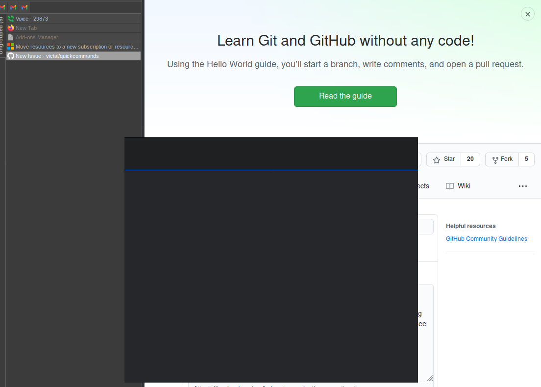Select the Voice - 29873 tab
Screen dimensions: 541x387
coord(74,19)
